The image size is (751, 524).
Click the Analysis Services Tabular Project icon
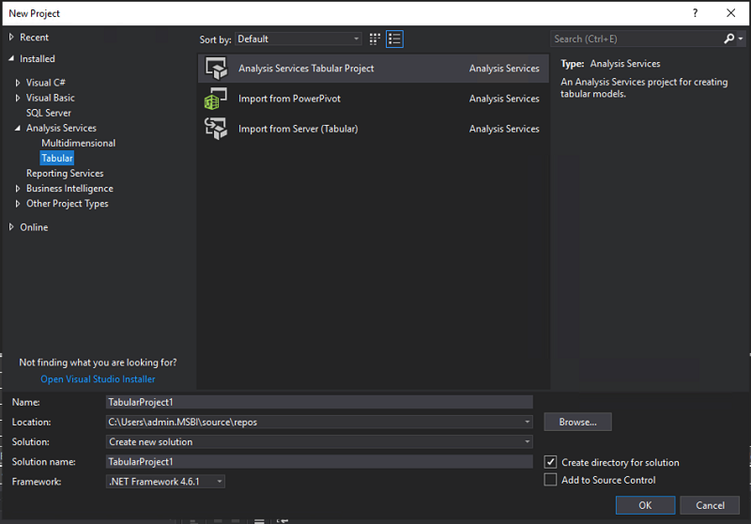pyautogui.click(x=216, y=68)
